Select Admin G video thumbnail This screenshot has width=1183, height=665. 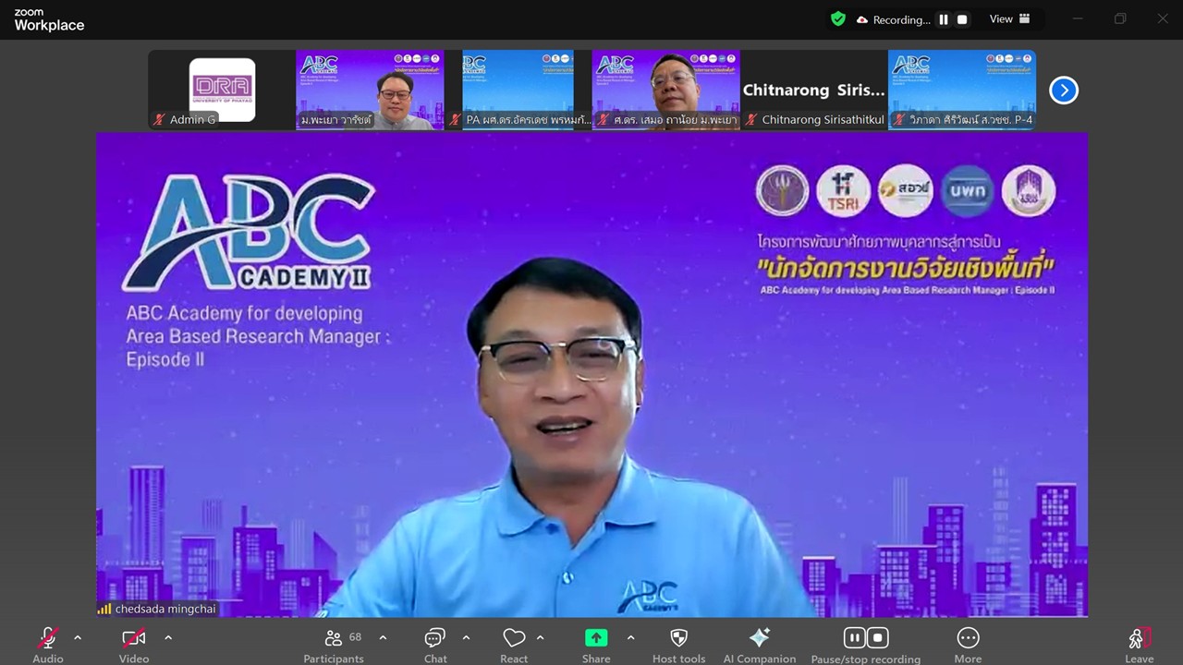(x=222, y=90)
